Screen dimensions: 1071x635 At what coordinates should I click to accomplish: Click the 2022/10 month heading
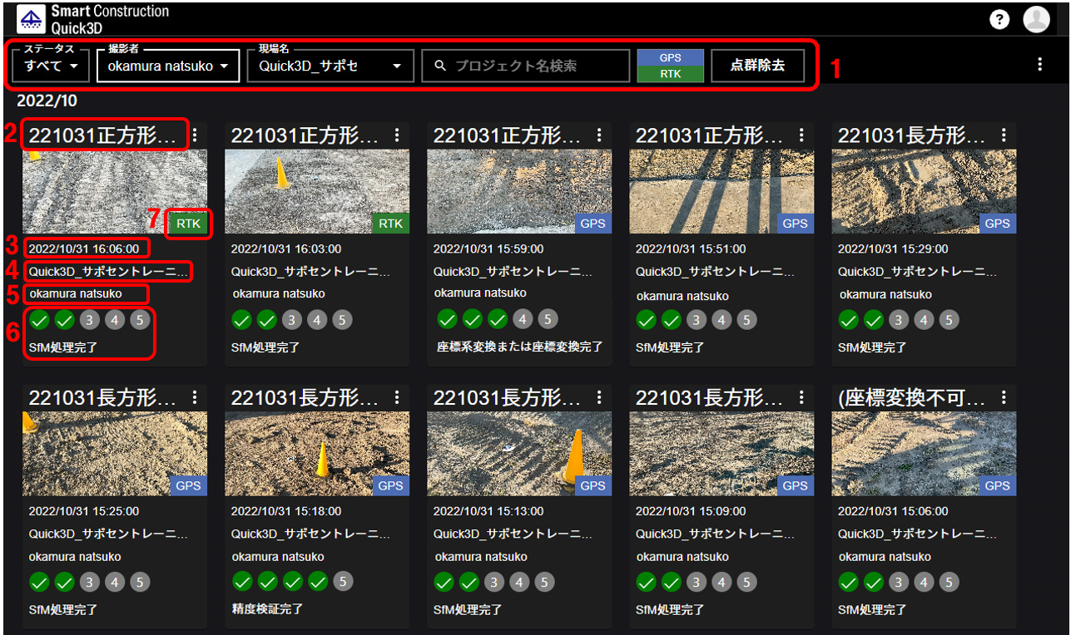coord(47,101)
